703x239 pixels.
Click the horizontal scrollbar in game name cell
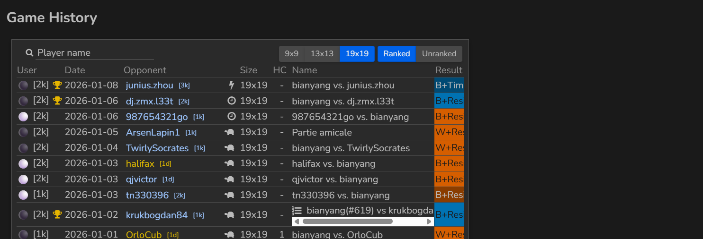[x=347, y=222]
